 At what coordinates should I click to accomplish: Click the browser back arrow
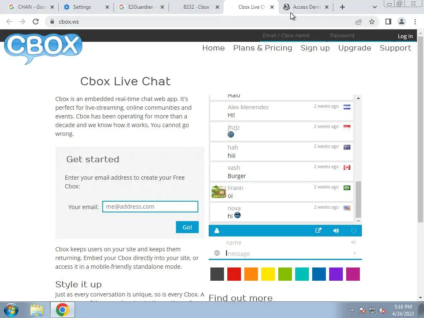point(9,22)
